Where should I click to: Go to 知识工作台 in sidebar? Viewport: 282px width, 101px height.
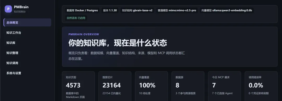(27, 33)
